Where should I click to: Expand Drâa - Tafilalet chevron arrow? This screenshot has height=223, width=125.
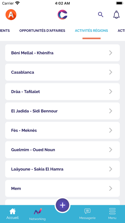[111, 92]
